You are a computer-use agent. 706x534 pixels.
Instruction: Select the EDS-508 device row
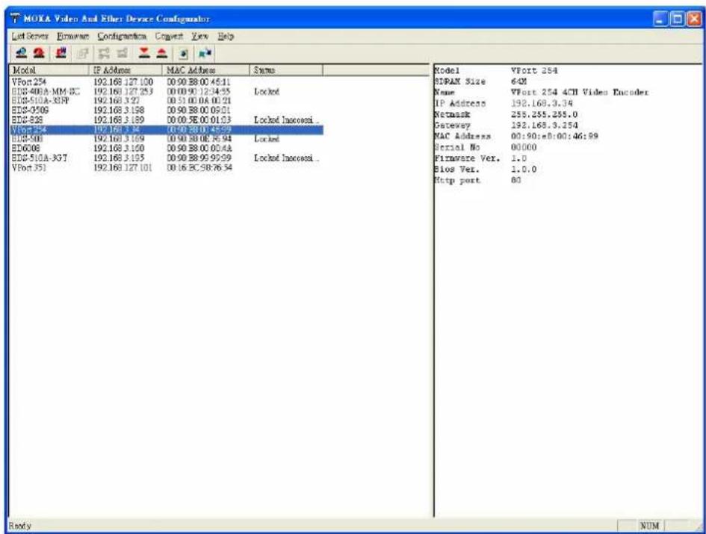(x=167, y=139)
